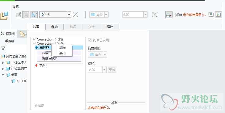Viewport: 225px width, 113px height.
Task: Click the XSEC00 section icon
Action: (13, 81)
